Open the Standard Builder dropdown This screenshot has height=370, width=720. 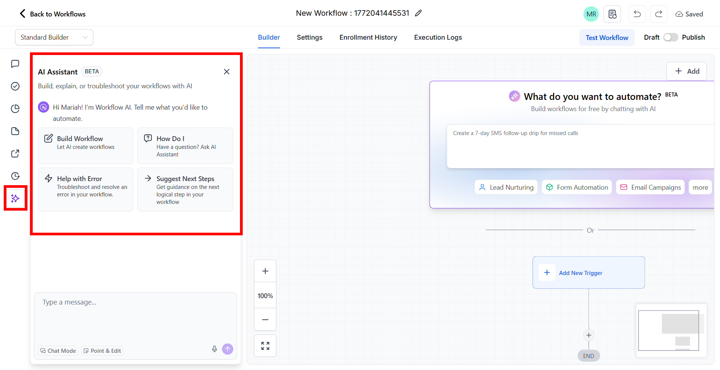(x=54, y=37)
